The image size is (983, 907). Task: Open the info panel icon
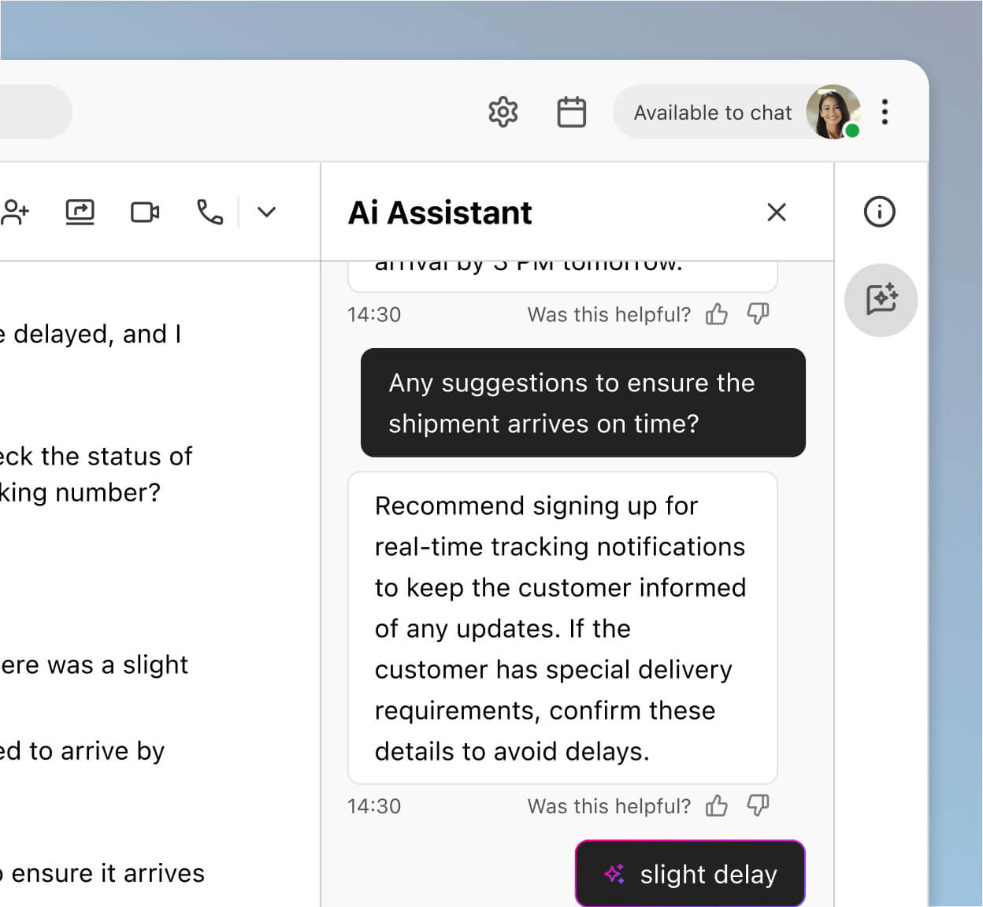coord(880,212)
